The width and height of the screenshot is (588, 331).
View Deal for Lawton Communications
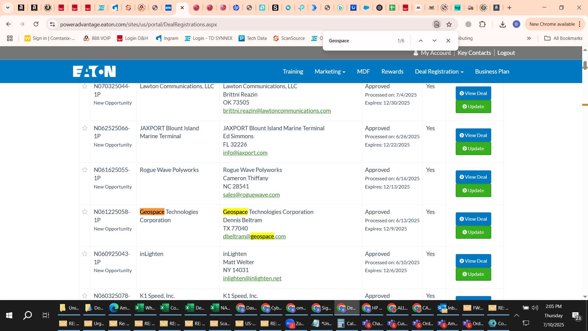(x=473, y=93)
